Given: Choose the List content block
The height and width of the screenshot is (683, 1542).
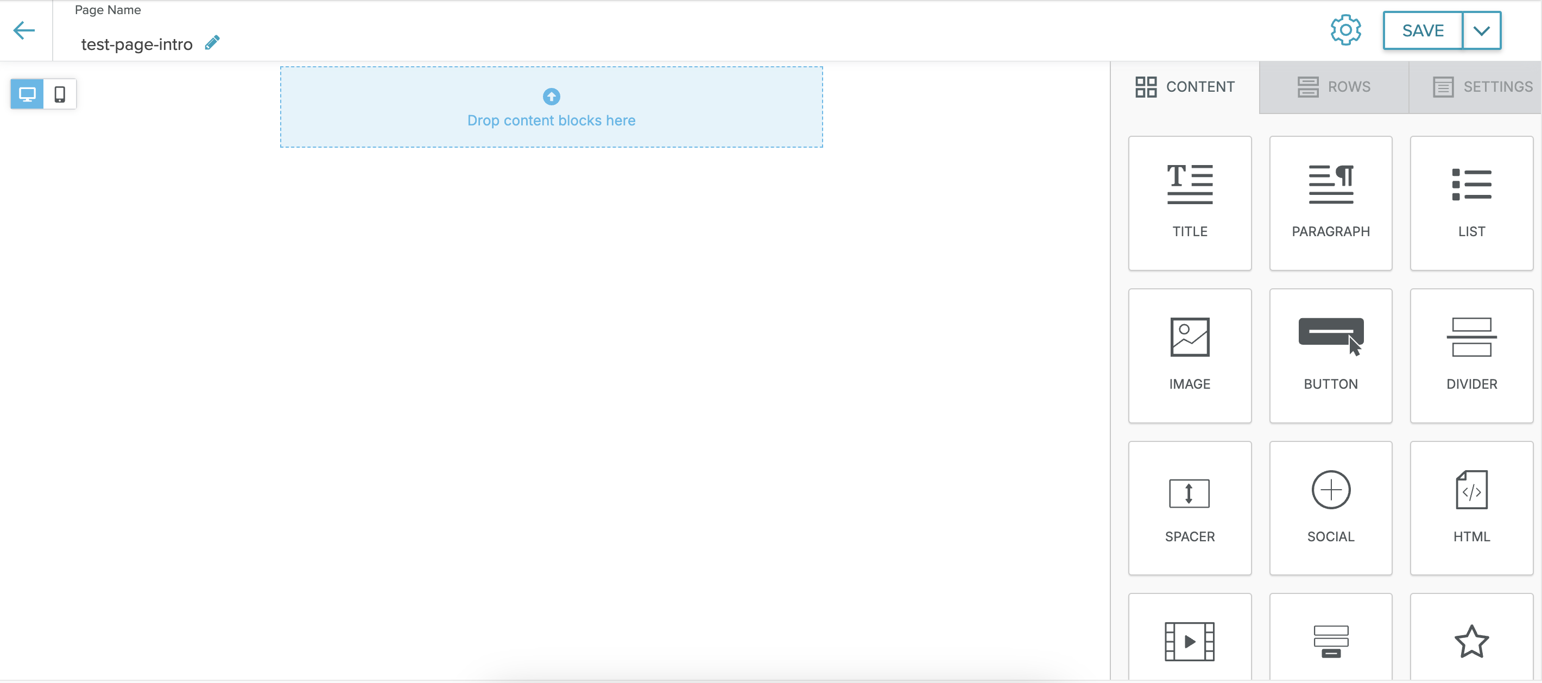Looking at the screenshot, I should coord(1471,203).
